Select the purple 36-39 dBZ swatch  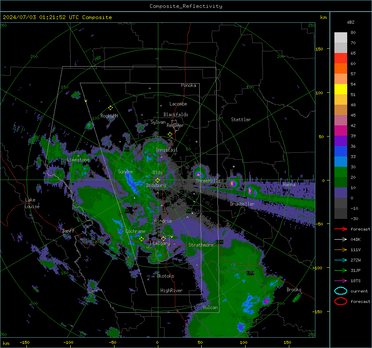(341, 141)
